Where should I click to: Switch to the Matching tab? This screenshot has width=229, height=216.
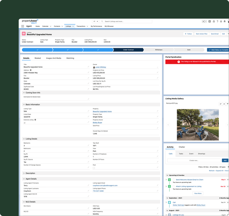[x=70, y=58]
